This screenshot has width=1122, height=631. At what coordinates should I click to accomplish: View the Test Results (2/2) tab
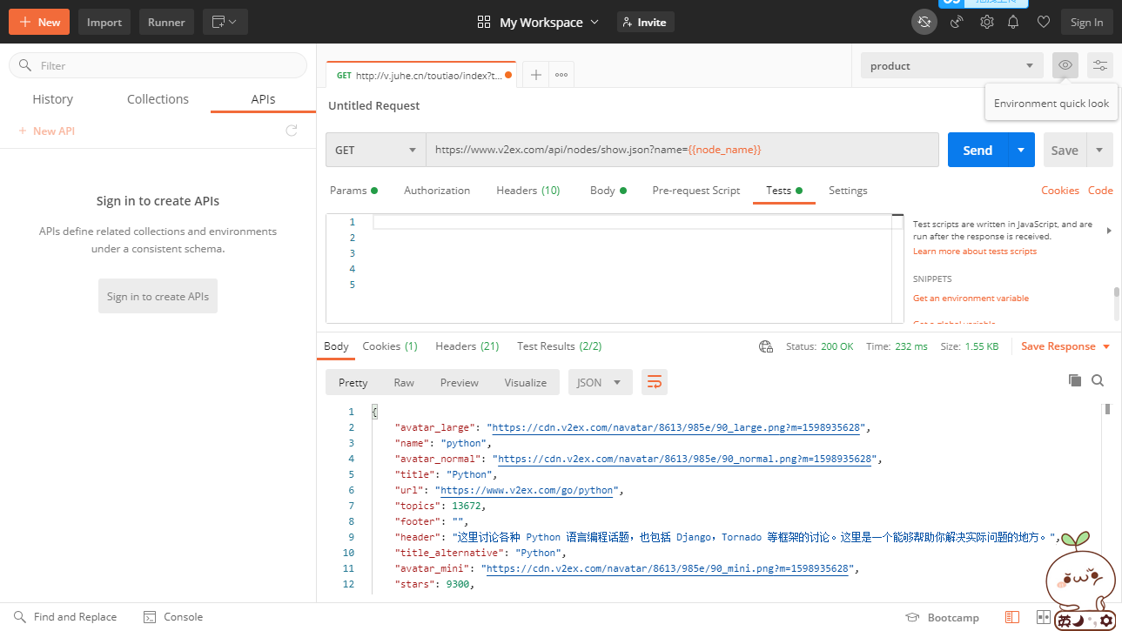point(560,346)
